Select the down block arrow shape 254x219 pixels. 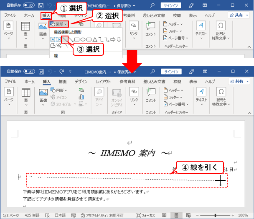pyautogui.click(x=119, y=39)
